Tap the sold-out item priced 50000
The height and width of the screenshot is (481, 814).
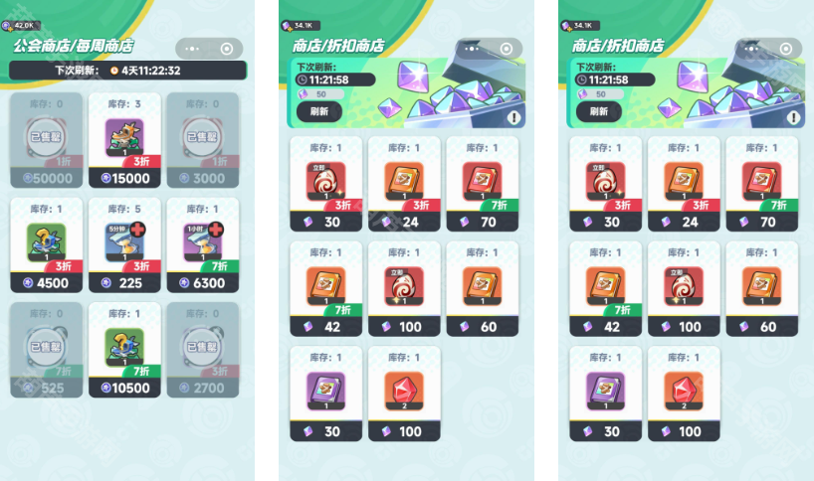[x=46, y=140]
